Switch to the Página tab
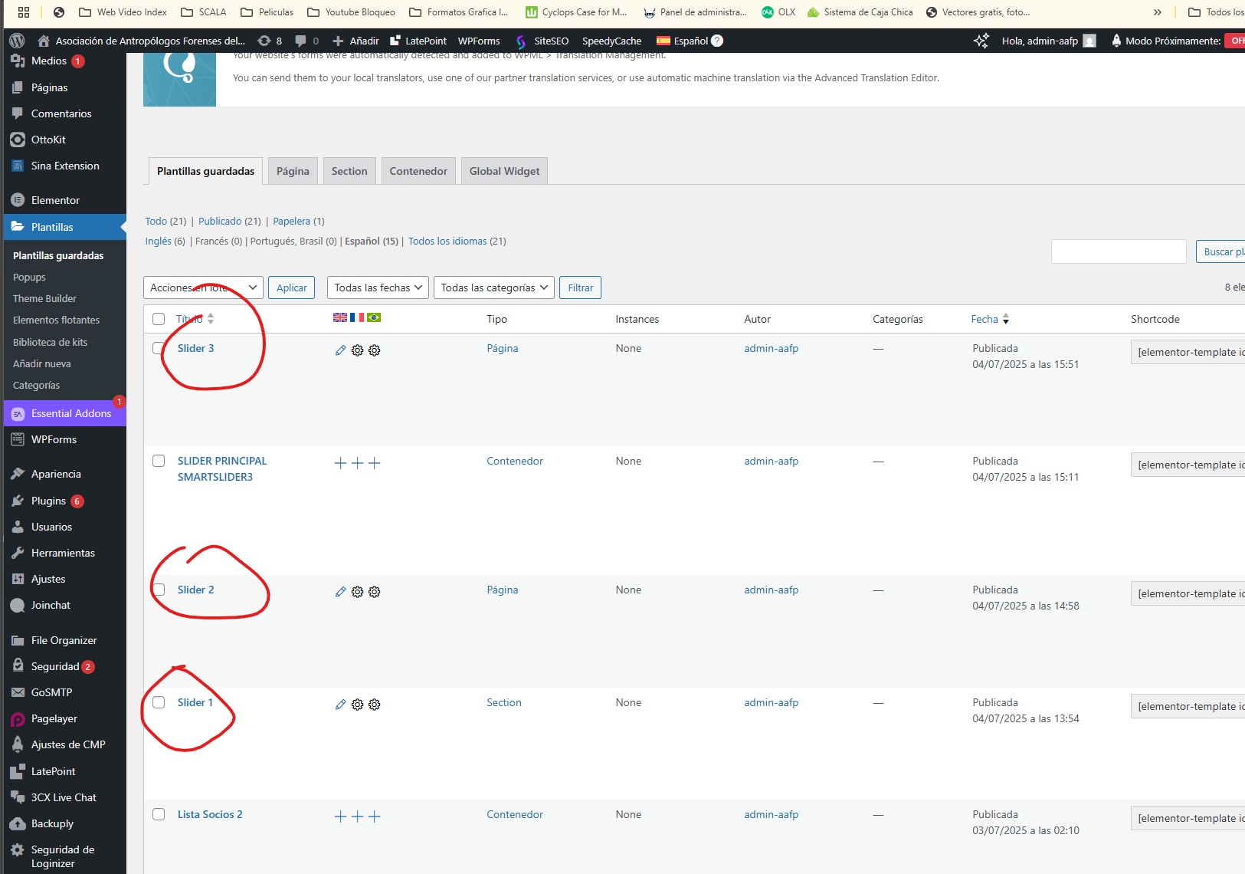 (x=293, y=171)
